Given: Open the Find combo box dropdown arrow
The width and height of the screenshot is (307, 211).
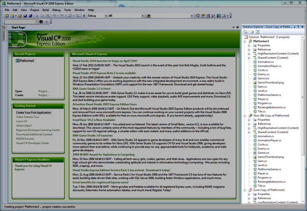Looking at the screenshot, I should tap(192, 16).
